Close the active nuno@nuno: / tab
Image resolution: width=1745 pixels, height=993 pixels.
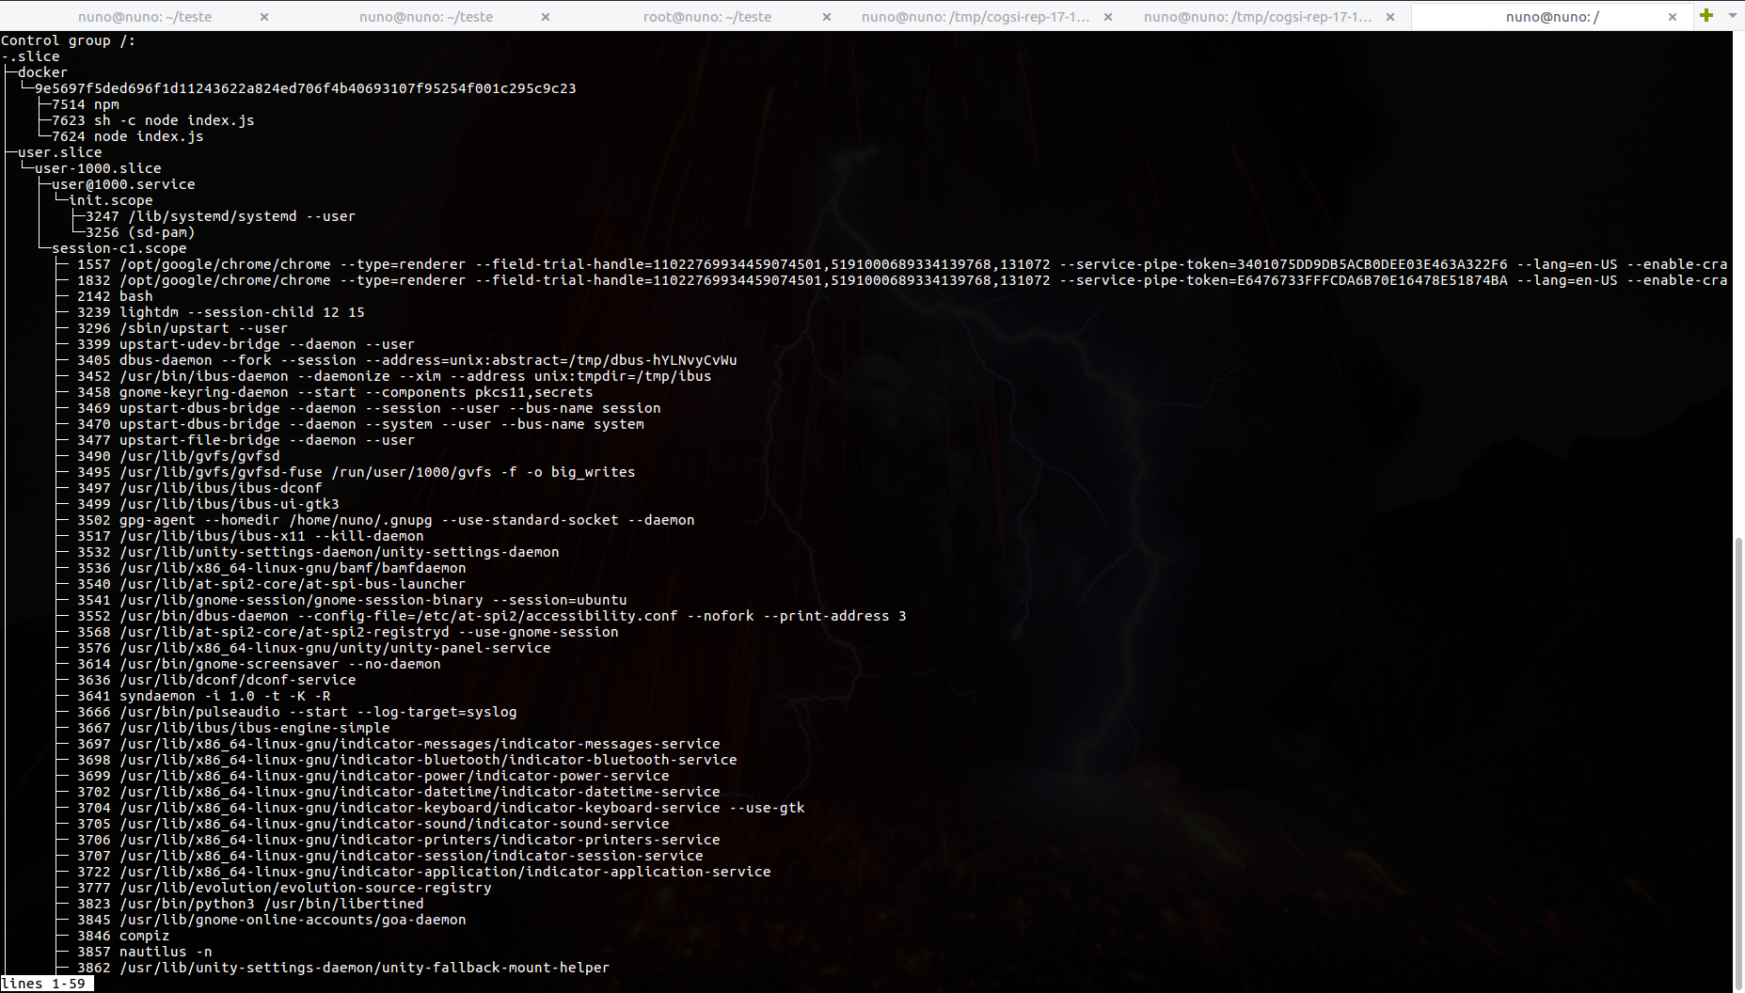[x=1673, y=17]
